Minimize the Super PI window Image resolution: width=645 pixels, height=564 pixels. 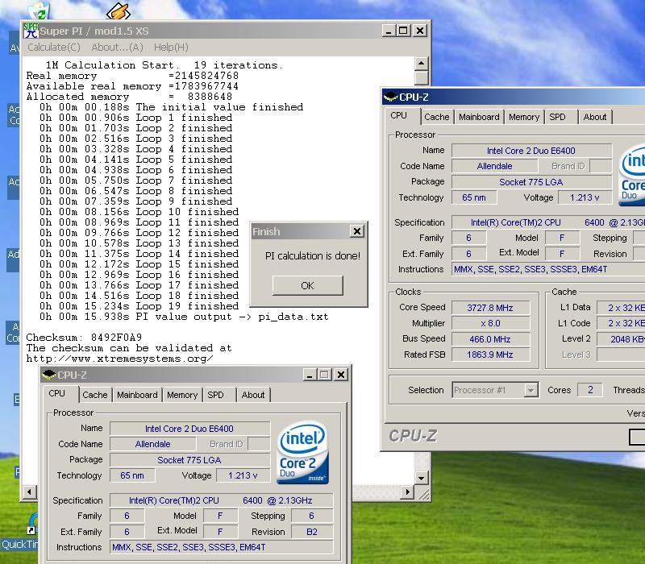[388, 31]
